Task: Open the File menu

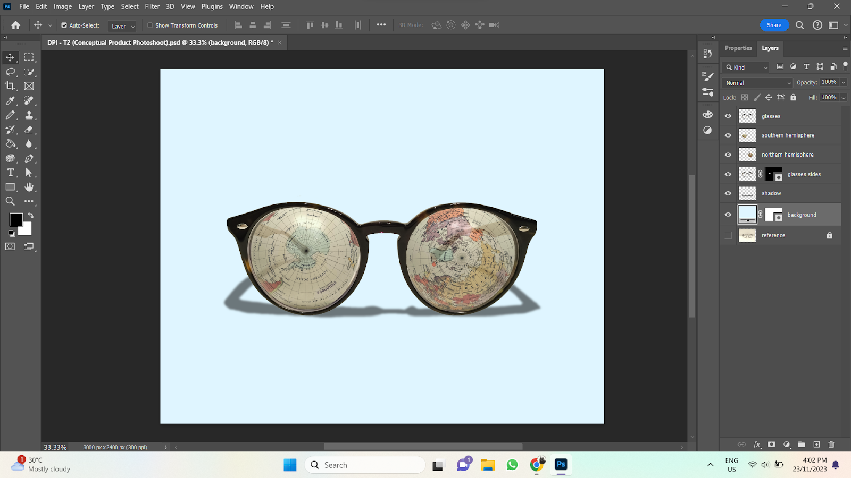Action: 24,6
